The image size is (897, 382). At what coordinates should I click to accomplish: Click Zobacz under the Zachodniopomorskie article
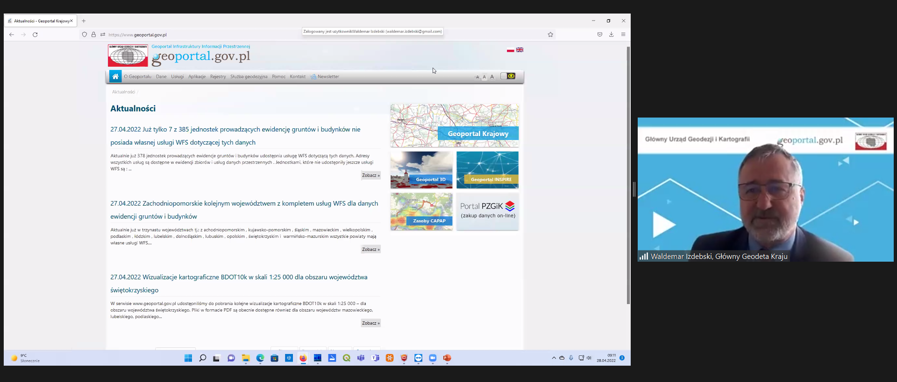point(371,250)
